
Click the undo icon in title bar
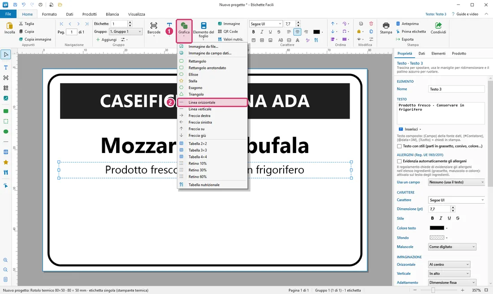(x=24, y=5)
